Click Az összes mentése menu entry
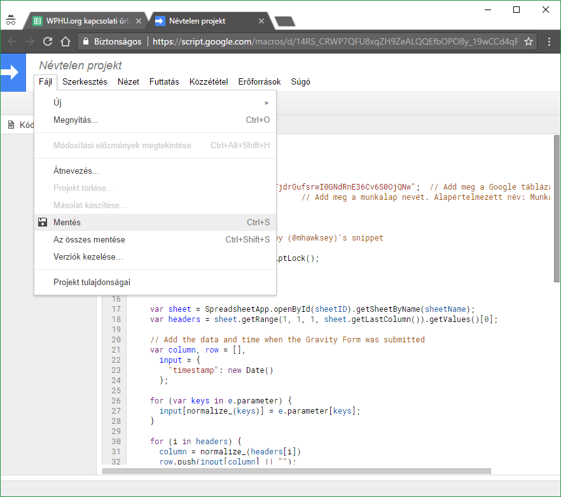561x497 pixels. 89,239
